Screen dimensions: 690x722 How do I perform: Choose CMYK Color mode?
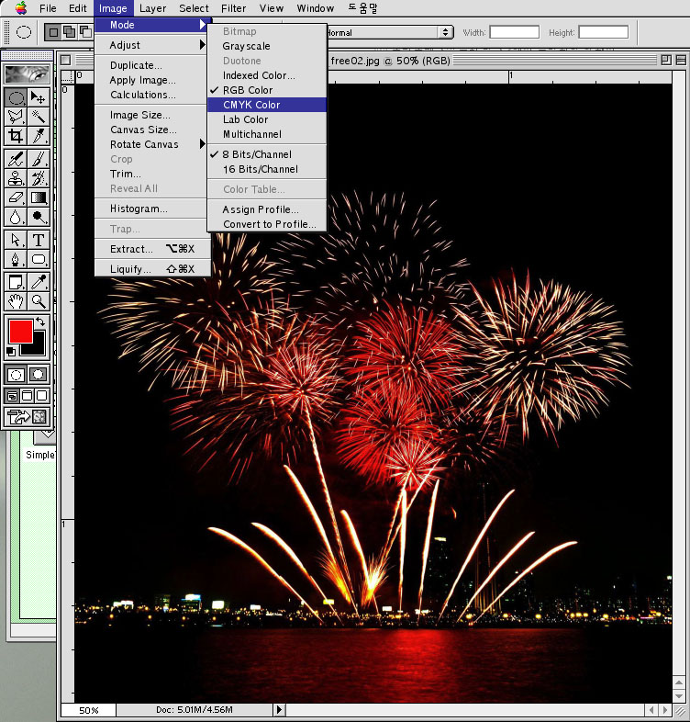[x=251, y=105]
